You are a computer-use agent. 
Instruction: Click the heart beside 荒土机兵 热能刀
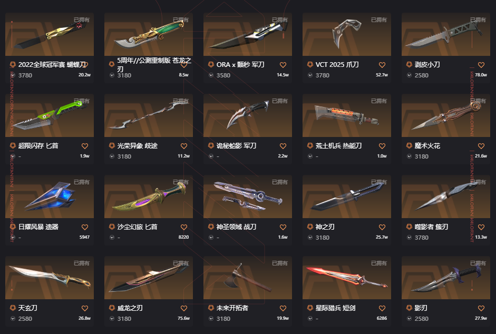382,146
